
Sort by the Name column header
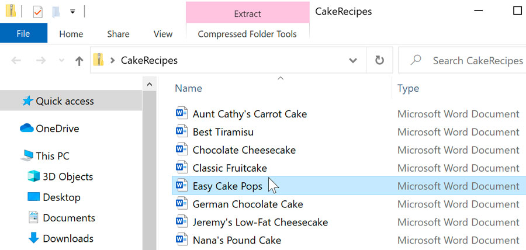(189, 88)
